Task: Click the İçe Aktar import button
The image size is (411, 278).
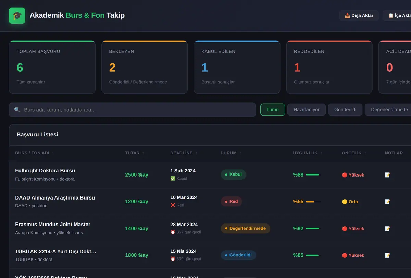Action: pos(397,15)
